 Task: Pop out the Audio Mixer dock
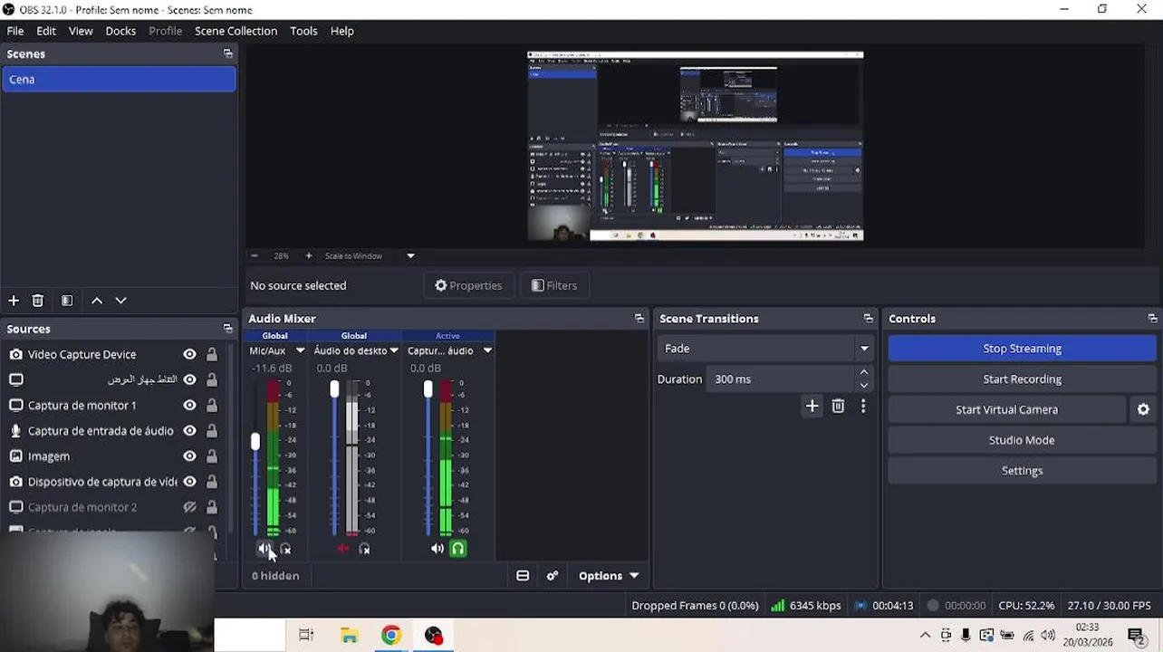[639, 319]
